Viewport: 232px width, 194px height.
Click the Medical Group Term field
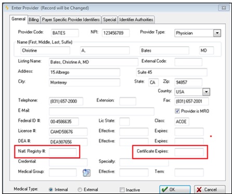(x=189, y=173)
